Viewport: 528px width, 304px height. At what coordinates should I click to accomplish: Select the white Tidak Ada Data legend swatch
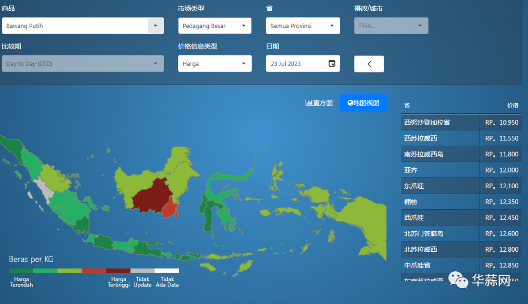coord(167,271)
